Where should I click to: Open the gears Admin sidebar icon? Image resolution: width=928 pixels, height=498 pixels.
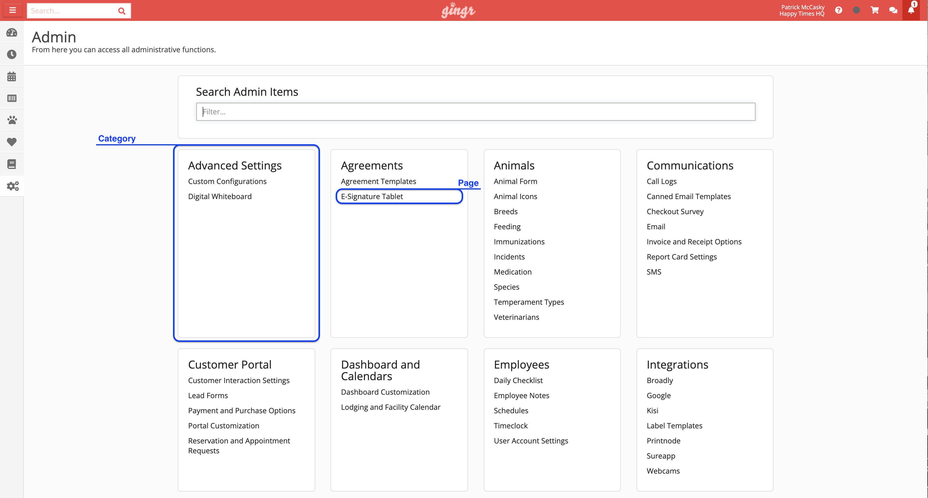(12, 186)
